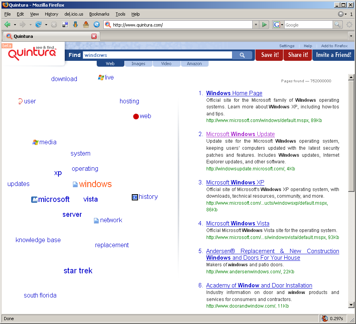Click the gray Forward arrow button

[23, 25]
